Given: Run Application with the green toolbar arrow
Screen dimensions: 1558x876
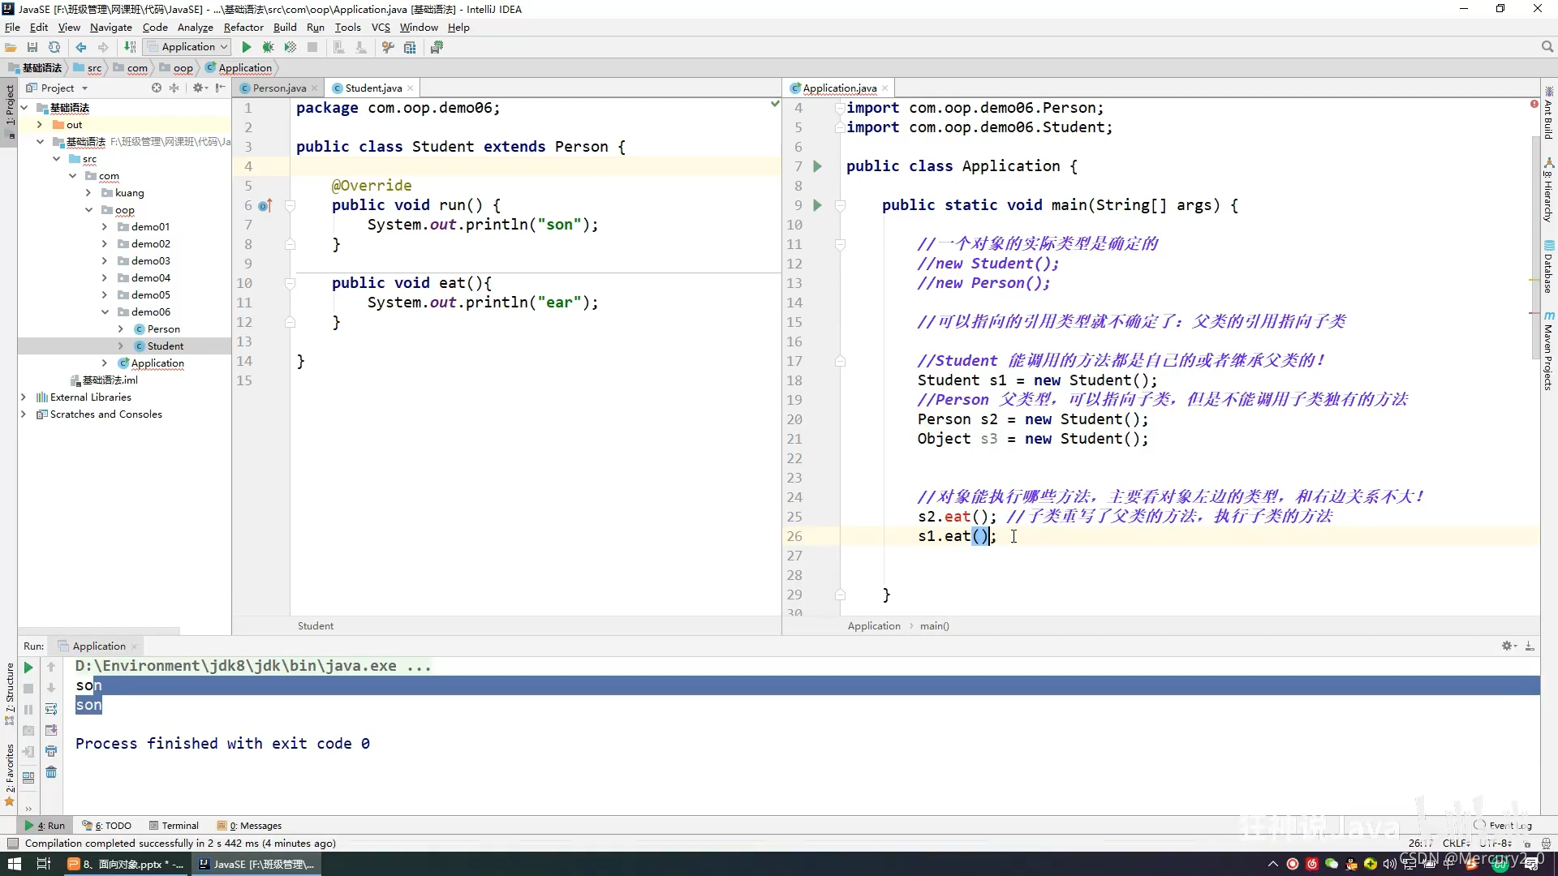Looking at the screenshot, I should pyautogui.click(x=247, y=47).
